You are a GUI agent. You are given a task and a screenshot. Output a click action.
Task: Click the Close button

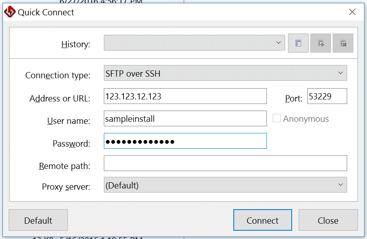pos(328,220)
